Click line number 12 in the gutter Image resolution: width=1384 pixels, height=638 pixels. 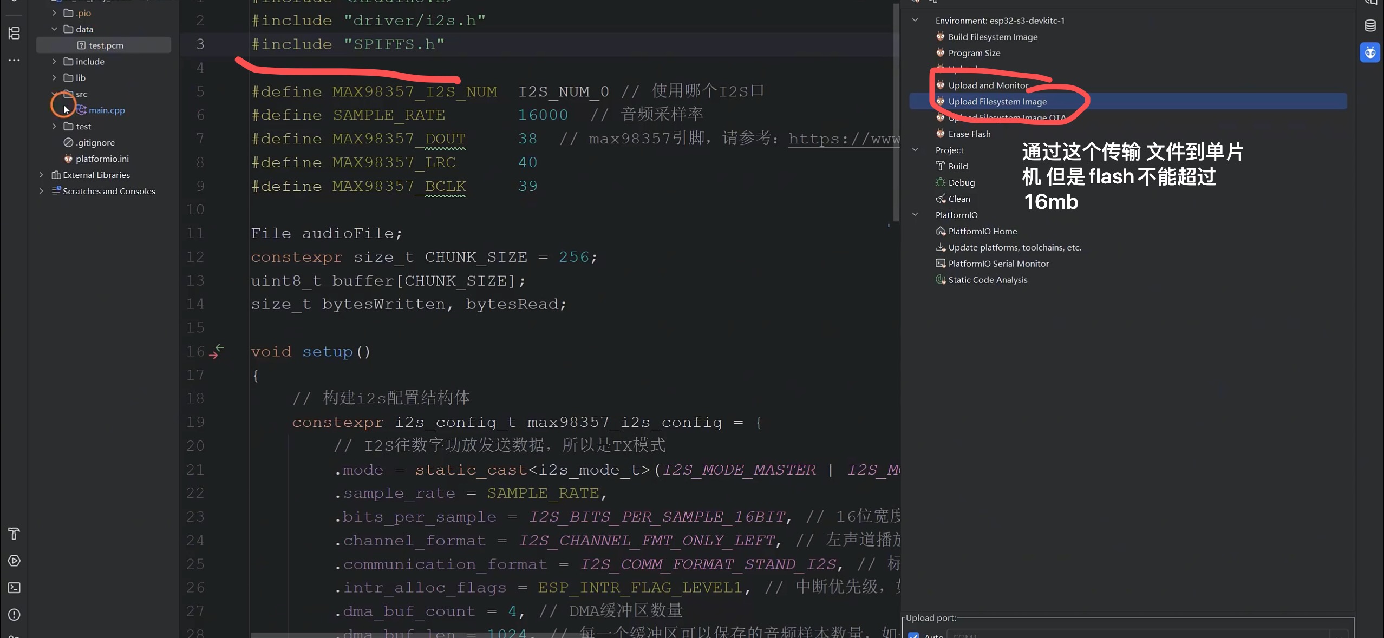pos(195,257)
